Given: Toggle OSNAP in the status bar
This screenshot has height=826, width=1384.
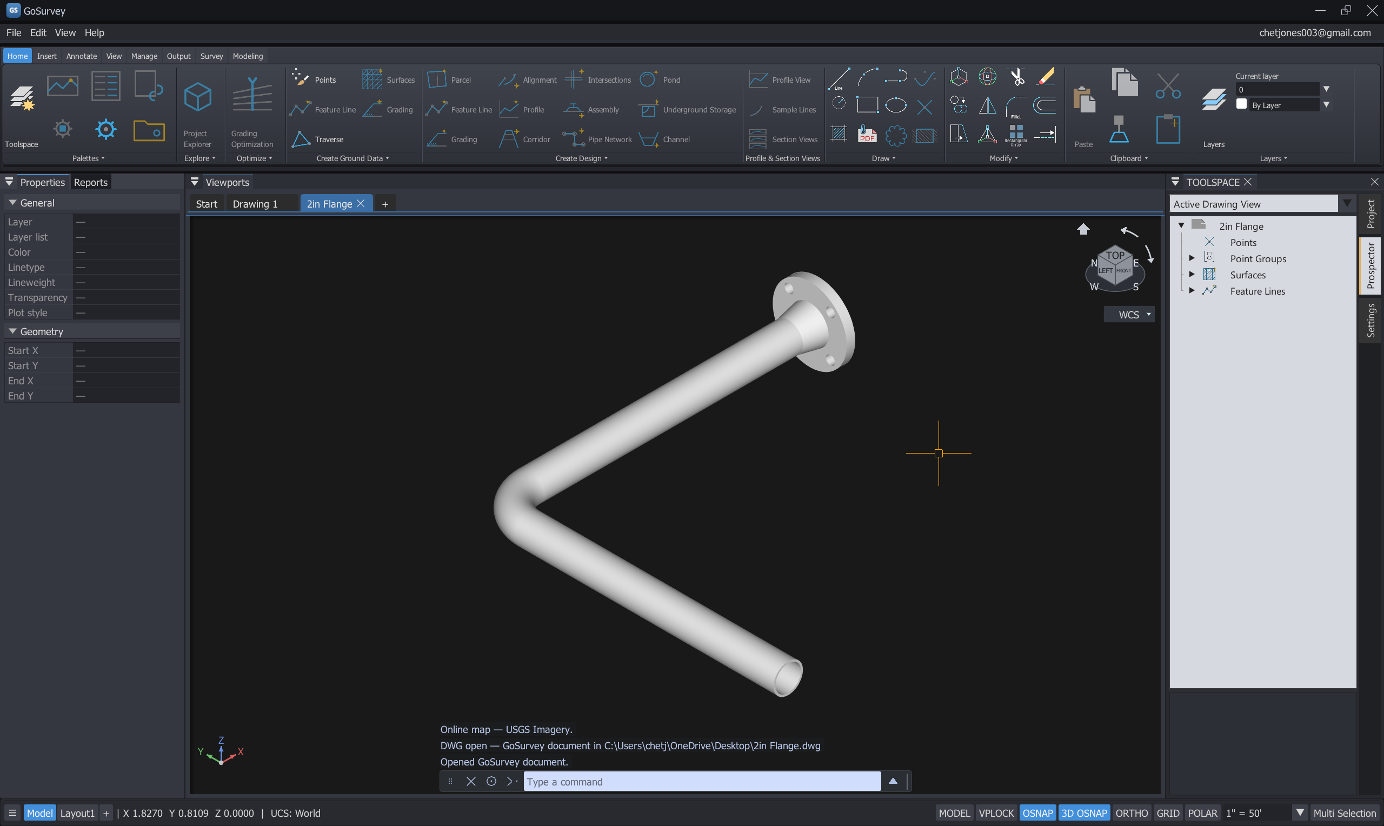Looking at the screenshot, I should point(1038,812).
